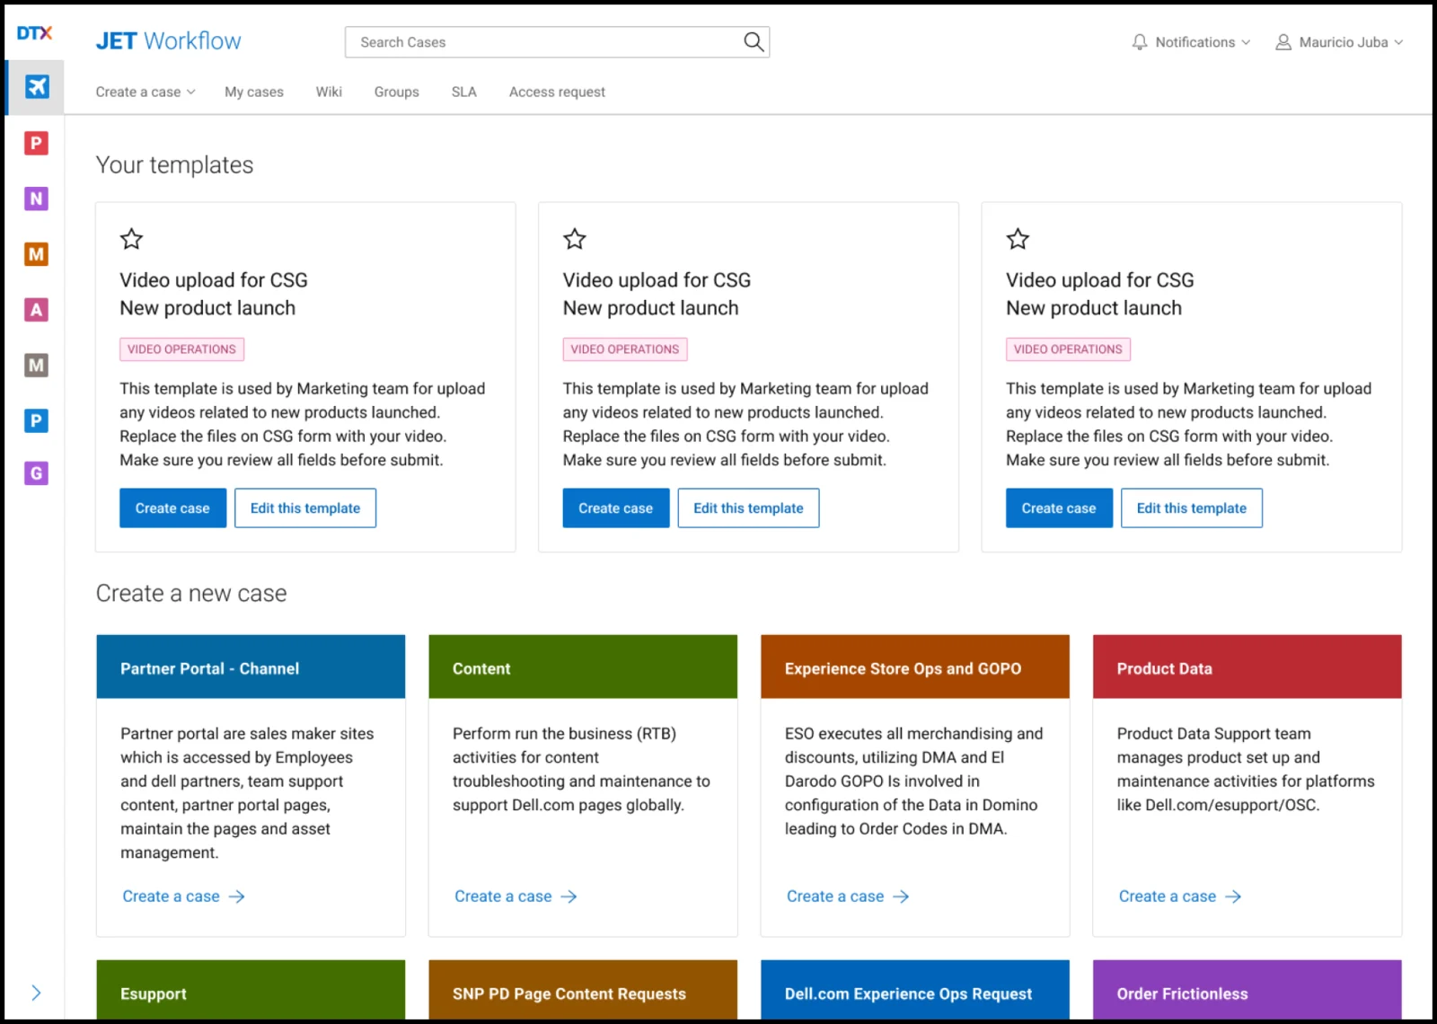The image size is (1437, 1024).
Task: Expand the sidebar with the bottom chevron
Action: (x=36, y=993)
